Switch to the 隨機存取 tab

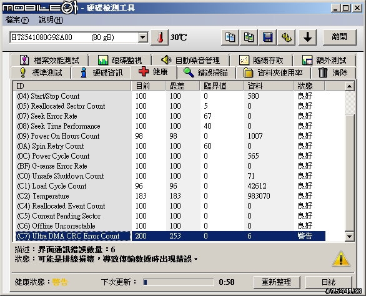(x=261, y=60)
